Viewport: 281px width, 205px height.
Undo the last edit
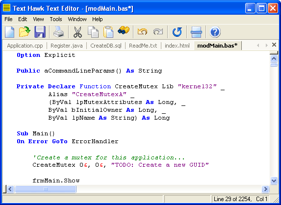(x=142, y=32)
